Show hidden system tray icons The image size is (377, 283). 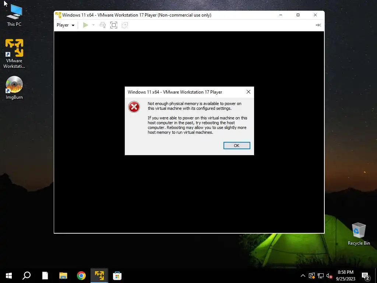[303, 276]
